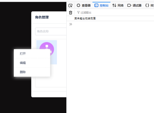Click the filter funnel icon
The width and height of the screenshot is (154, 113).
click(x=78, y=13)
